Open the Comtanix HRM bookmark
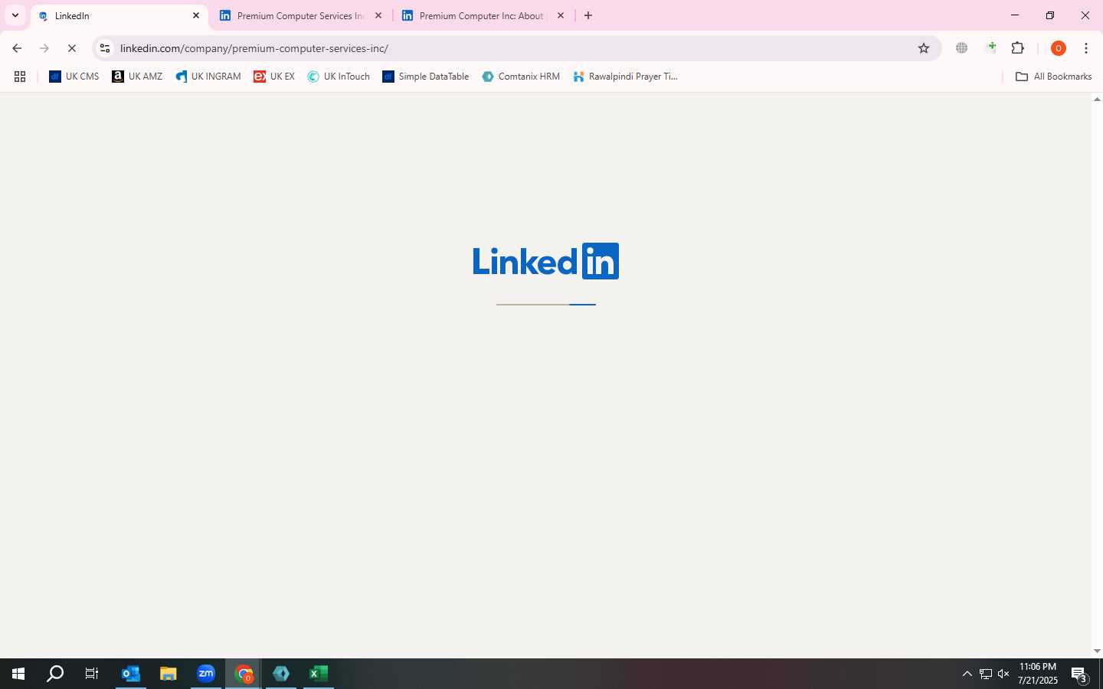 point(521,77)
